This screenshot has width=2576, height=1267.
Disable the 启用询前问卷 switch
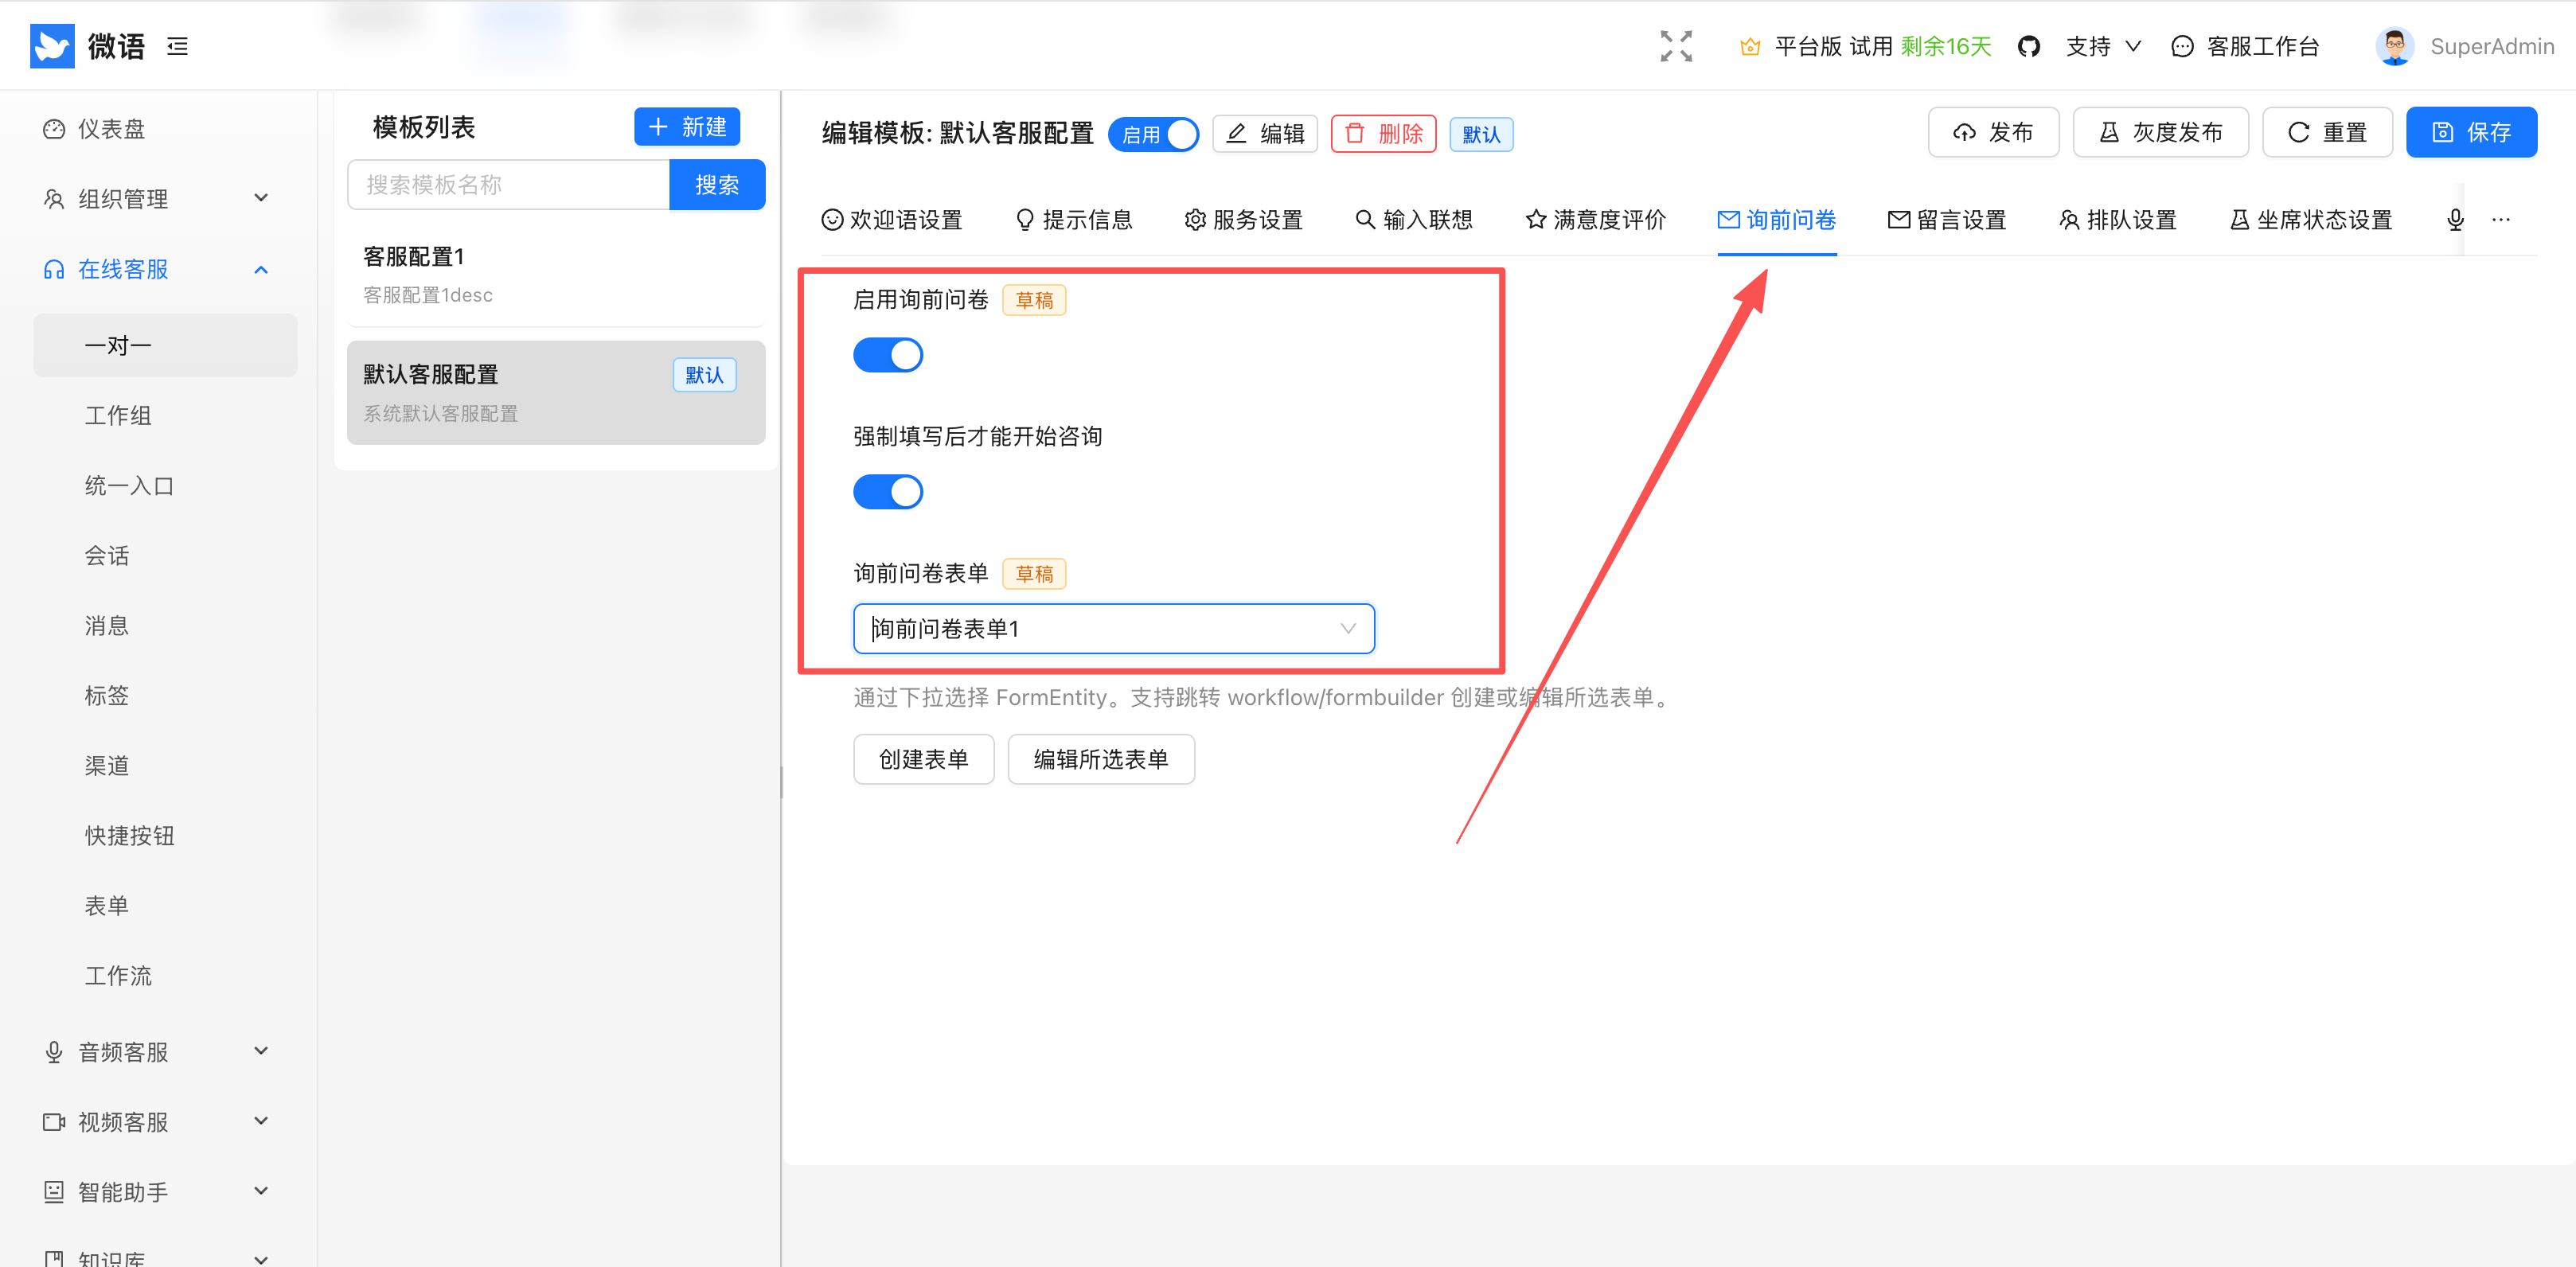887,355
